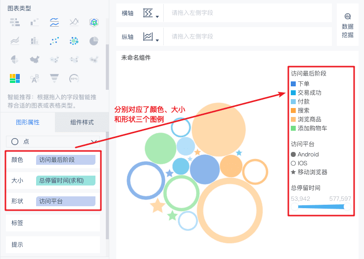This screenshot has height=259, width=364.
Task: Click the filled green bubble in chart
Action: 160,148
